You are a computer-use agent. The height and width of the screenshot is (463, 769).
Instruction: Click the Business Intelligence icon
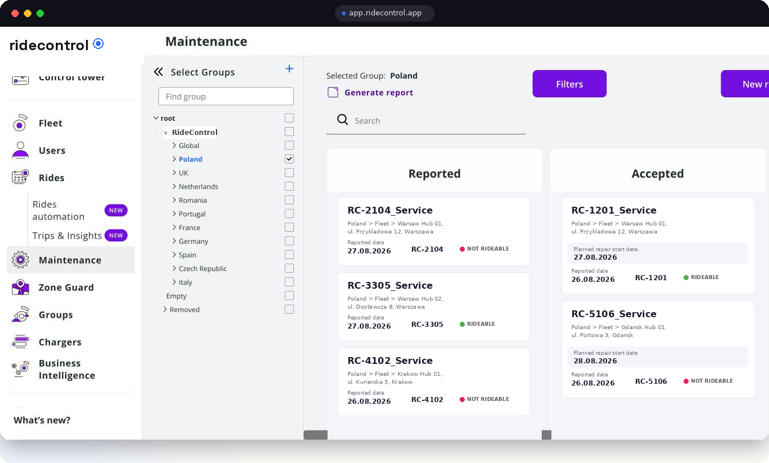coord(20,369)
